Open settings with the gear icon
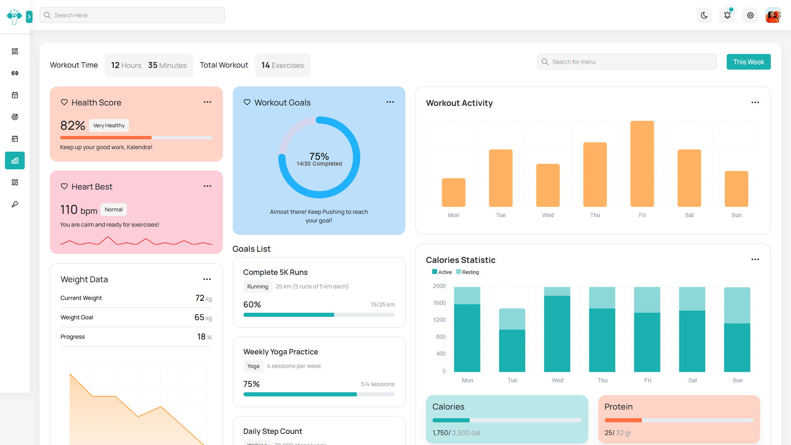The width and height of the screenshot is (791, 445). [x=750, y=15]
